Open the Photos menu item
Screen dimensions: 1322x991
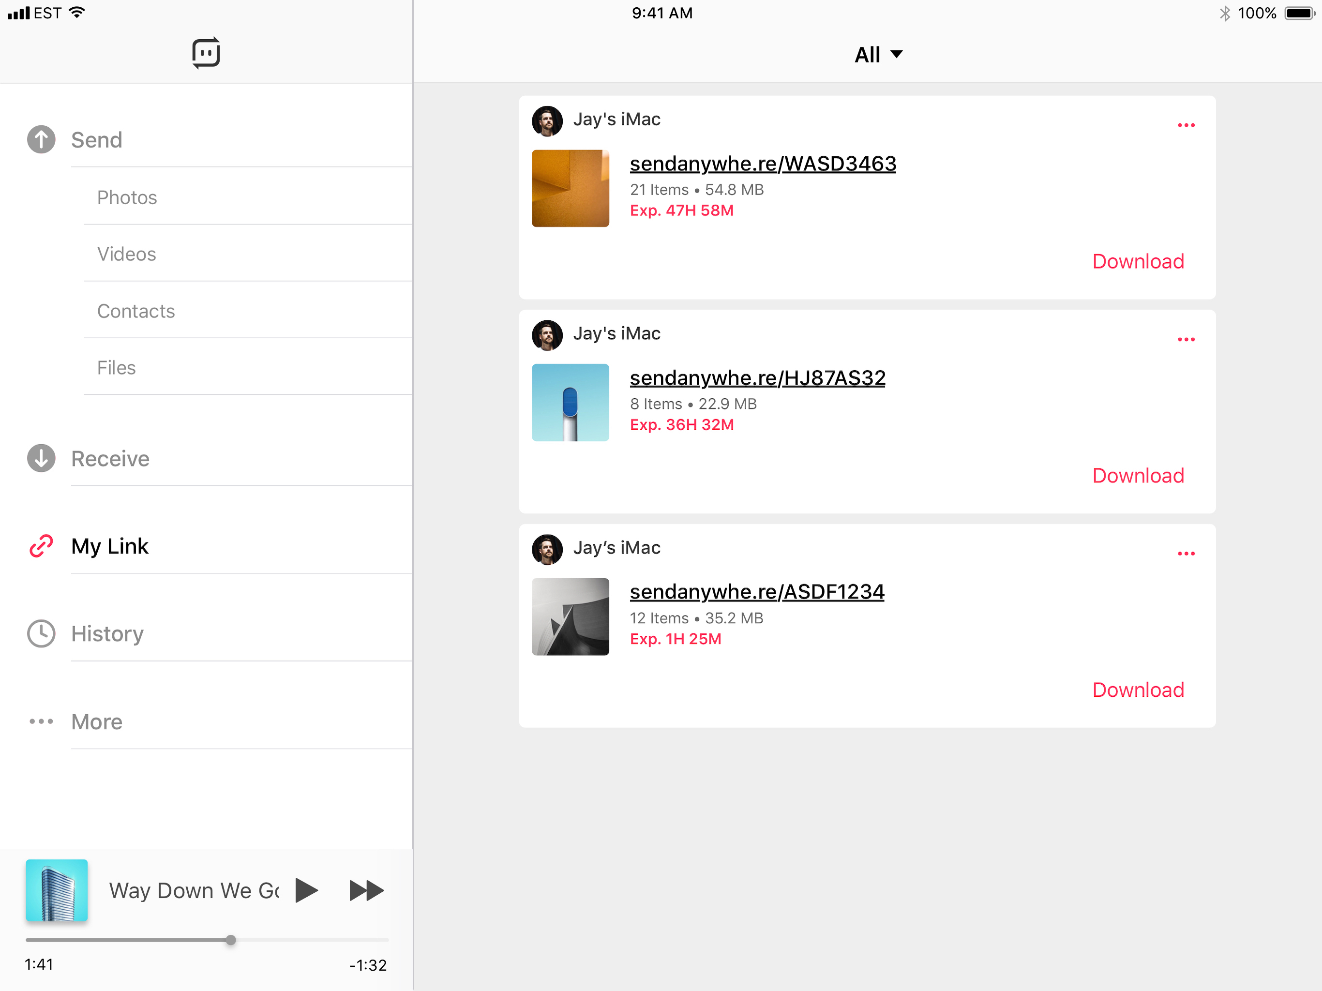[127, 197]
